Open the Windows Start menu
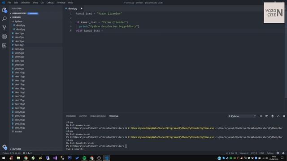The image size is (287, 161). click(x=4, y=158)
